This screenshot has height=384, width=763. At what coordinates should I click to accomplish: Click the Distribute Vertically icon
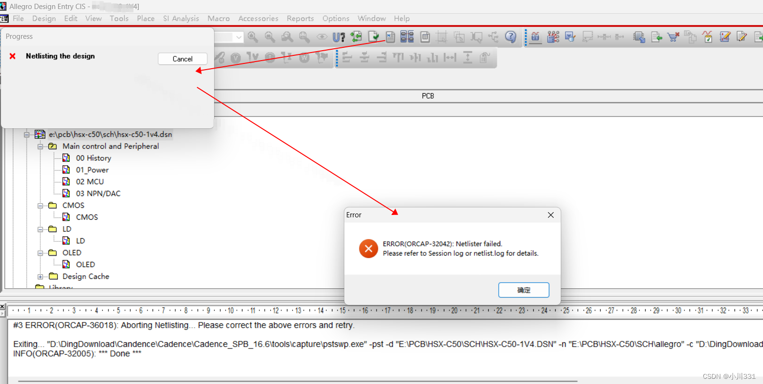coord(467,58)
